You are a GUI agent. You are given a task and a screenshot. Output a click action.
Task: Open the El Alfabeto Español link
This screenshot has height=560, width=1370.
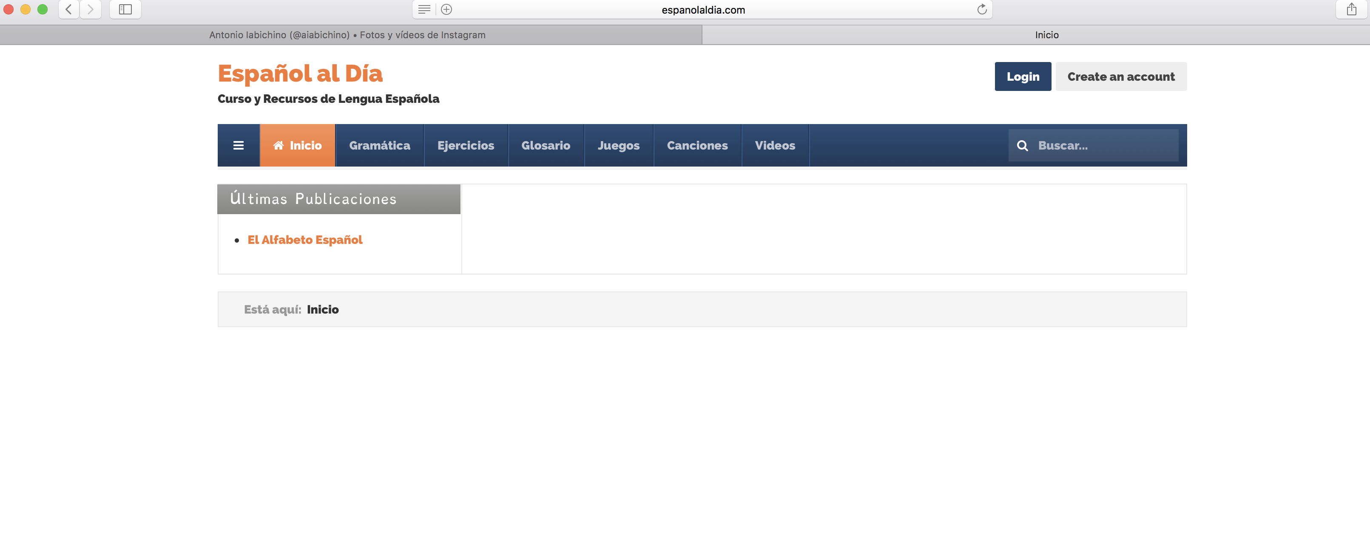tap(305, 240)
